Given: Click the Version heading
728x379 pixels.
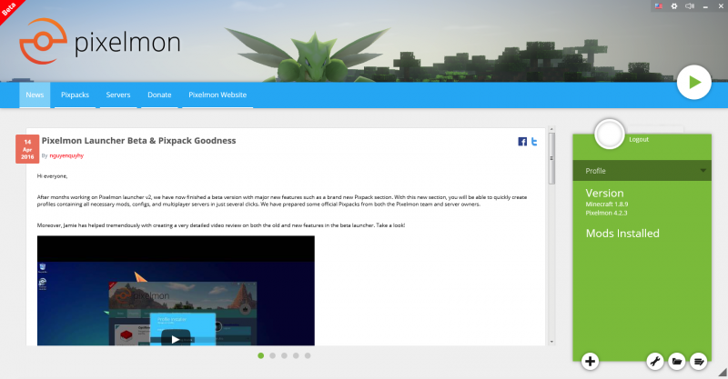Looking at the screenshot, I should (604, 193).
